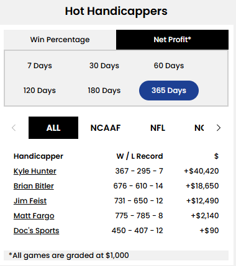Open the Doc's Sports link
Image resolution: width=236 pixels, height=266 pixels.
click(36, 231)
